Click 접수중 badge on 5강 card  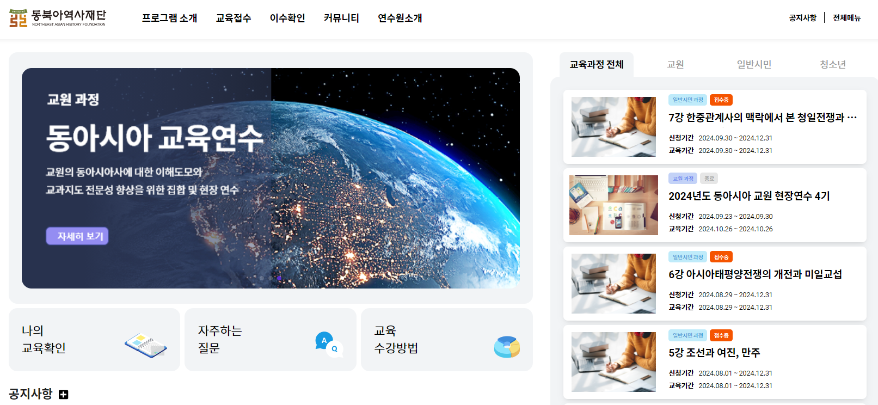click(x=721, y=335)
